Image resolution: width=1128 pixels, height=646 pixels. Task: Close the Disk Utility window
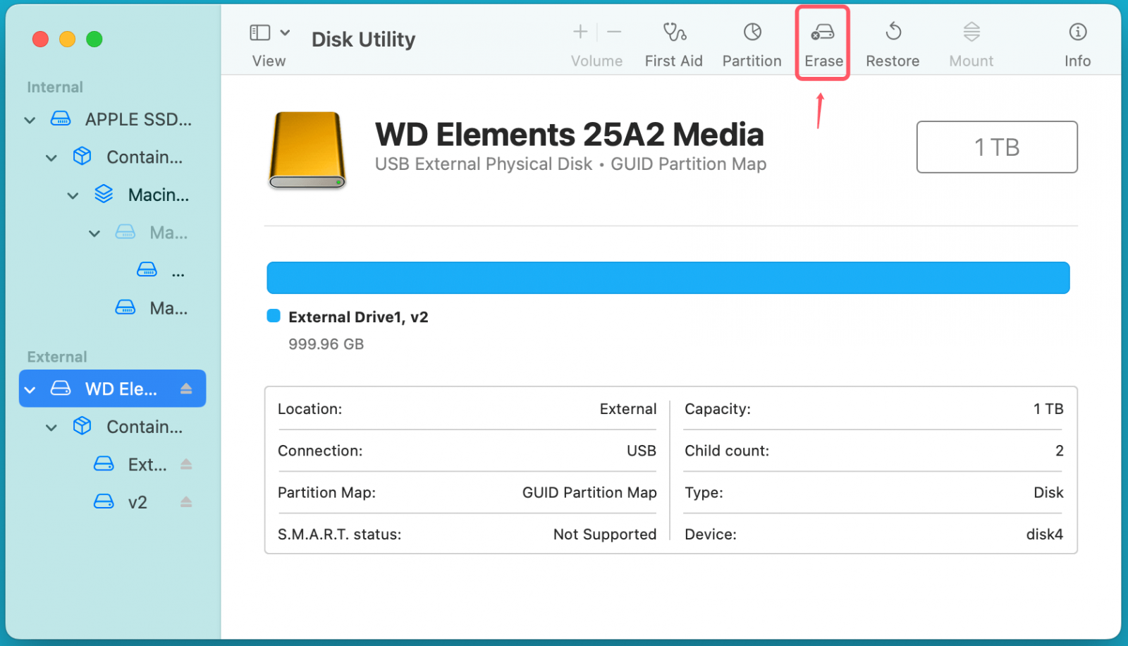pos(40,39)
